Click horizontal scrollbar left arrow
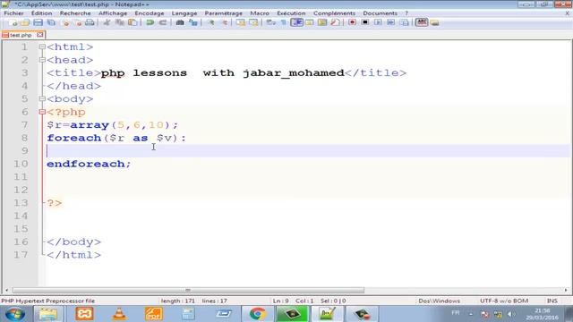This screenshot has width=573, height=322. (6, 290)
